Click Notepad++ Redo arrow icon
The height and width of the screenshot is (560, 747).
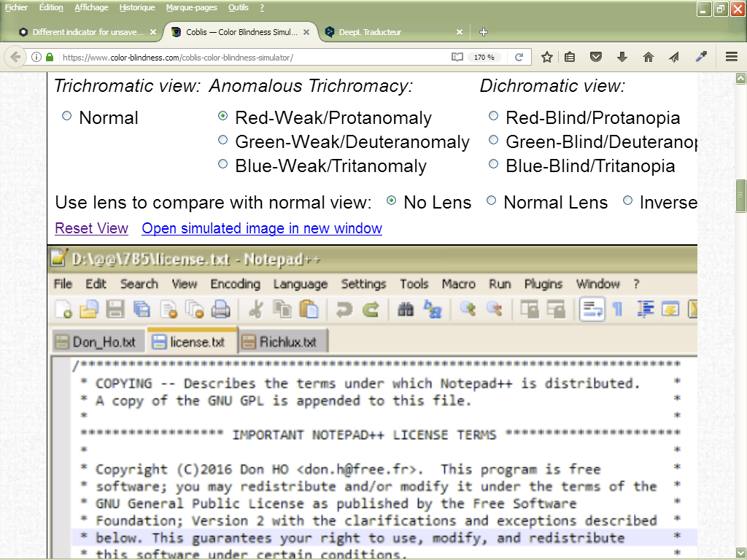(x=370, y=309)
